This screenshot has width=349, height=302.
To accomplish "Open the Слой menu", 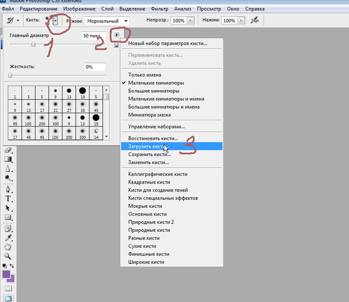I will coord(107,9).
